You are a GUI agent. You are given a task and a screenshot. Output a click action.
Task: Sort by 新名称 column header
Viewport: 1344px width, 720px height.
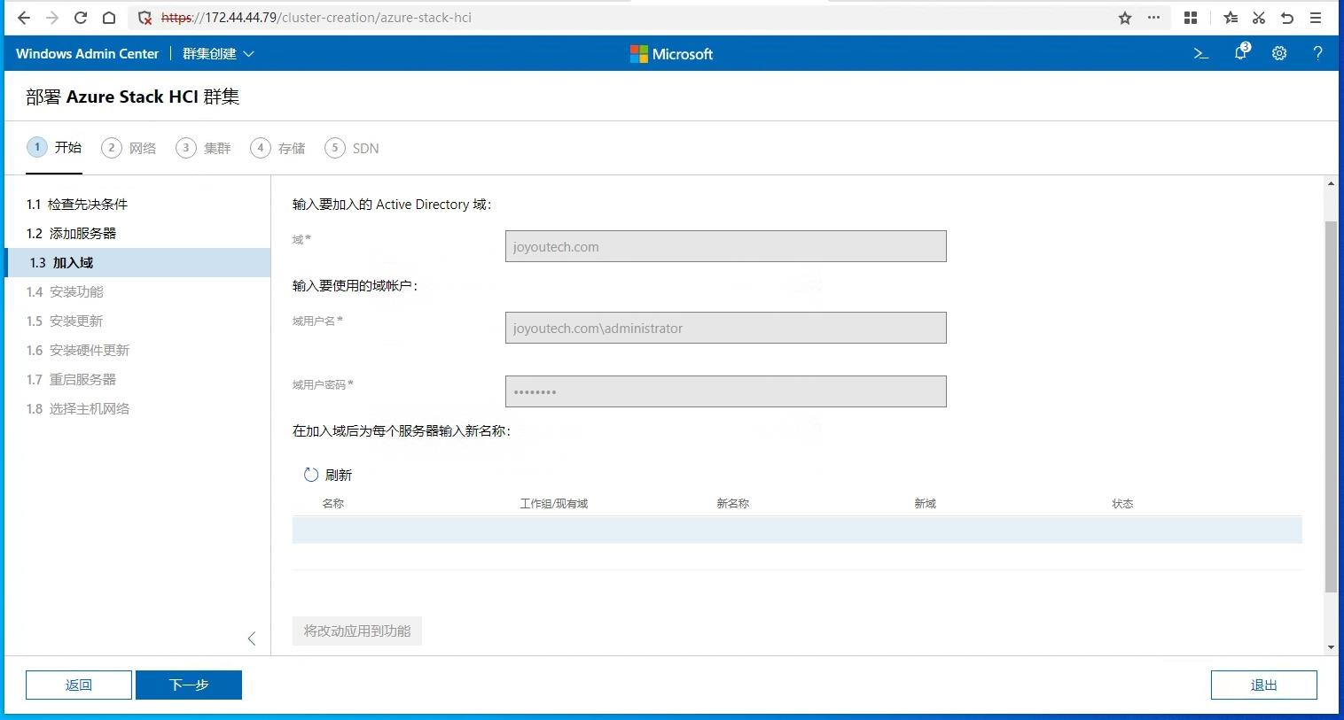733,504
